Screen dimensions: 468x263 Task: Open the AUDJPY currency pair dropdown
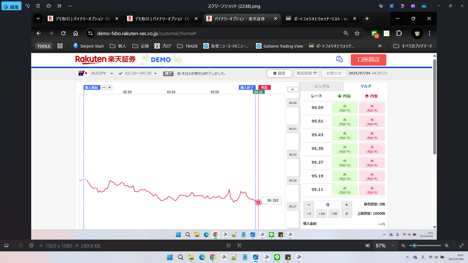(96, 73)
